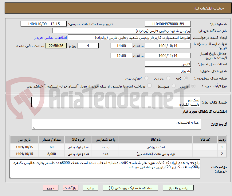Click the date cell in the نمک خوراکی row
Viewport: 232px width, 196px height.
pos(24,147)
